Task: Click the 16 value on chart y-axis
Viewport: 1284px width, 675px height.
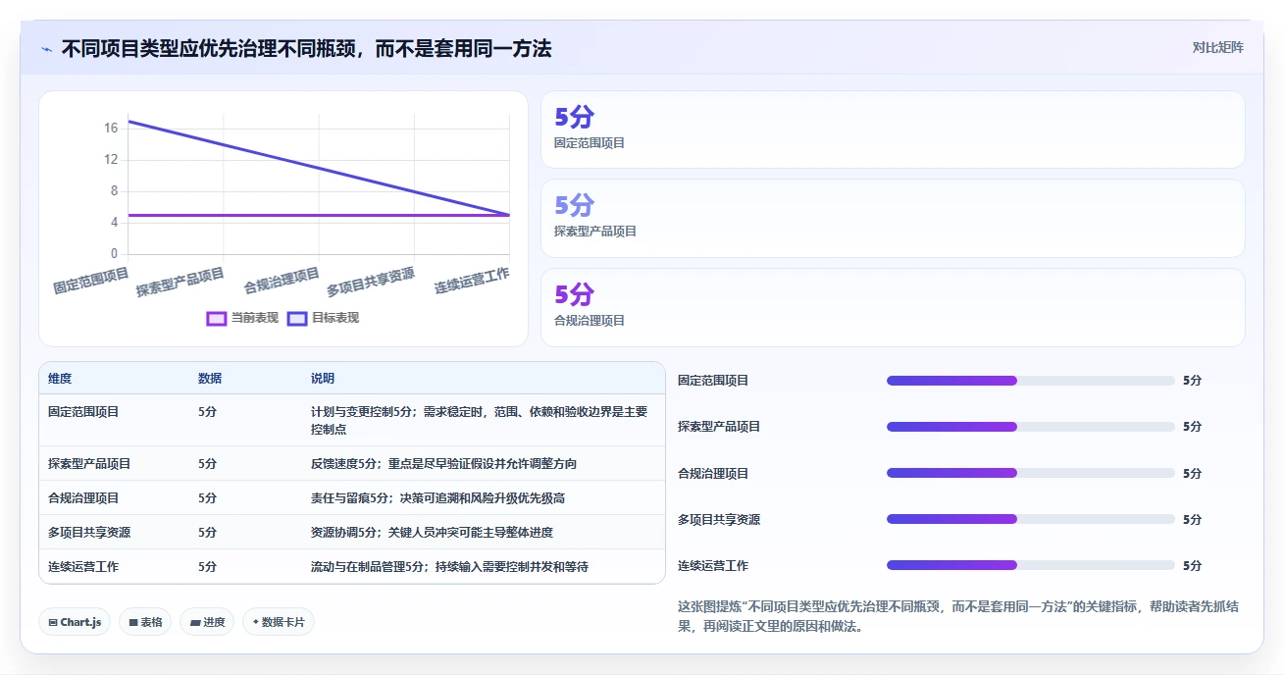Action: [111, 128]
